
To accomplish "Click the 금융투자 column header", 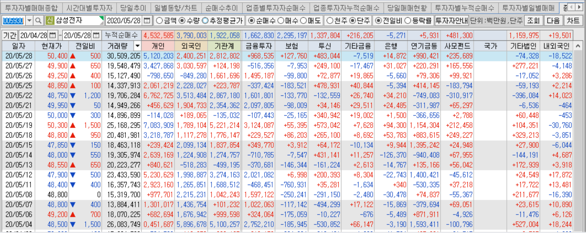I will click(258, 46).
